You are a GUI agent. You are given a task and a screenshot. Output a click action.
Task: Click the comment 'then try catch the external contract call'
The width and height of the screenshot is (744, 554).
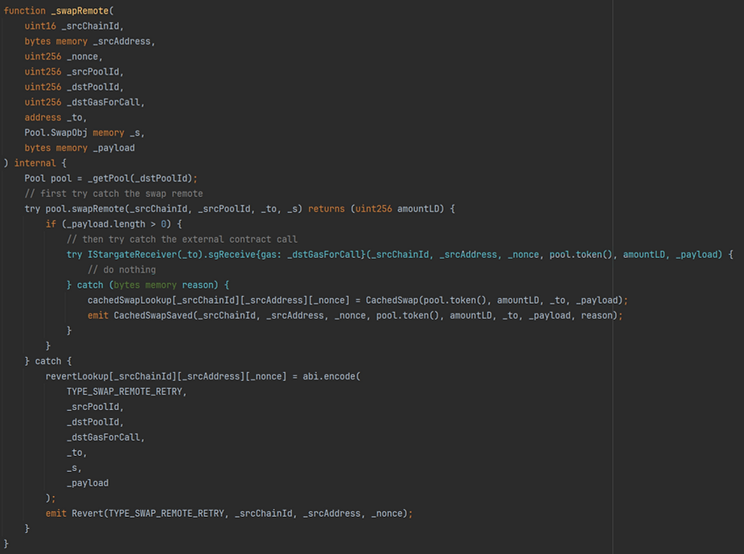(x=183, y=239)
